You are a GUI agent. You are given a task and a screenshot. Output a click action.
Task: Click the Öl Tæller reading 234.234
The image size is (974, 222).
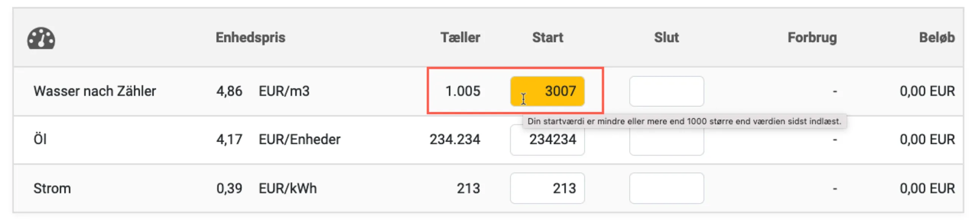pos(454,139)
